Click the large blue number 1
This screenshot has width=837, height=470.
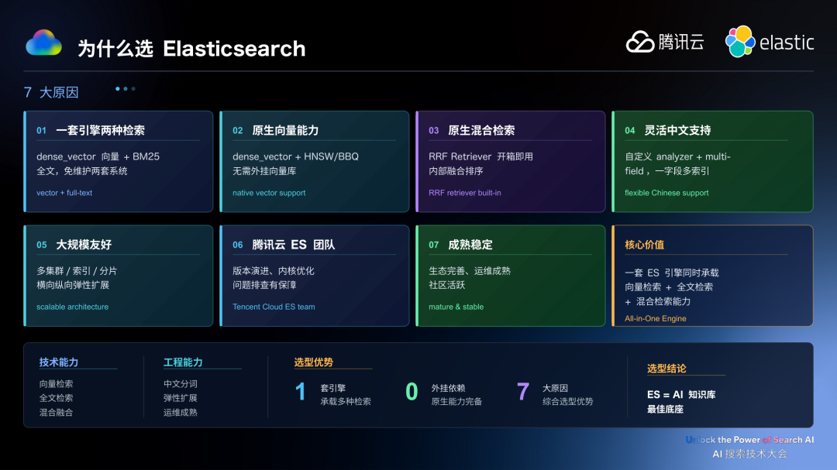pyautogui.click(x=301, y=392)
